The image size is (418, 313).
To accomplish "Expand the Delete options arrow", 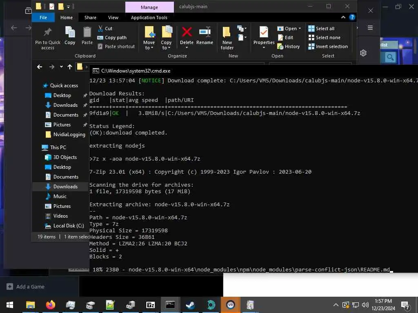I will point(187,48).
